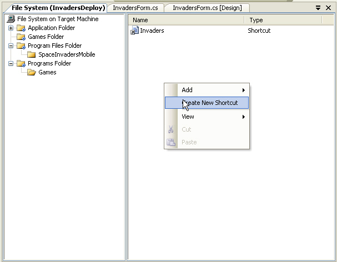Expand the Application Folder node
This screenshot has width=337, height=262.
pos(11,28)
